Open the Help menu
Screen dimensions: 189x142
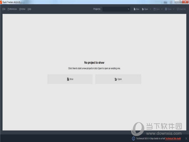point(29,9)
